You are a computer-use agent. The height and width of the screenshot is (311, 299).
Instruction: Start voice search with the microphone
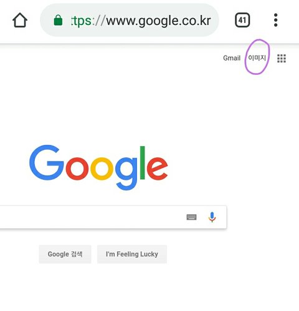click(x=212, y=217)
